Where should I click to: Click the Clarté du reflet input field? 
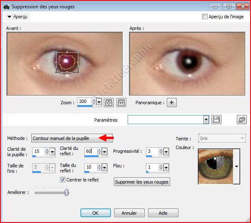coord(90,152)
